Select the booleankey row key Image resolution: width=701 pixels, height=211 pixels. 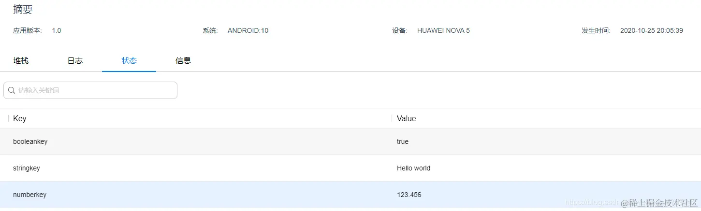click(30, 141)
